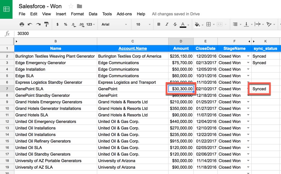Undo the last action
The image size is (281, 174).
click(30, 24)
